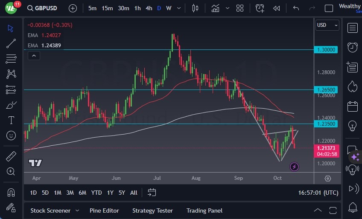Click the bar replay rewind icon
Viewport: 362px width, 219px height.
coord(277,8)
